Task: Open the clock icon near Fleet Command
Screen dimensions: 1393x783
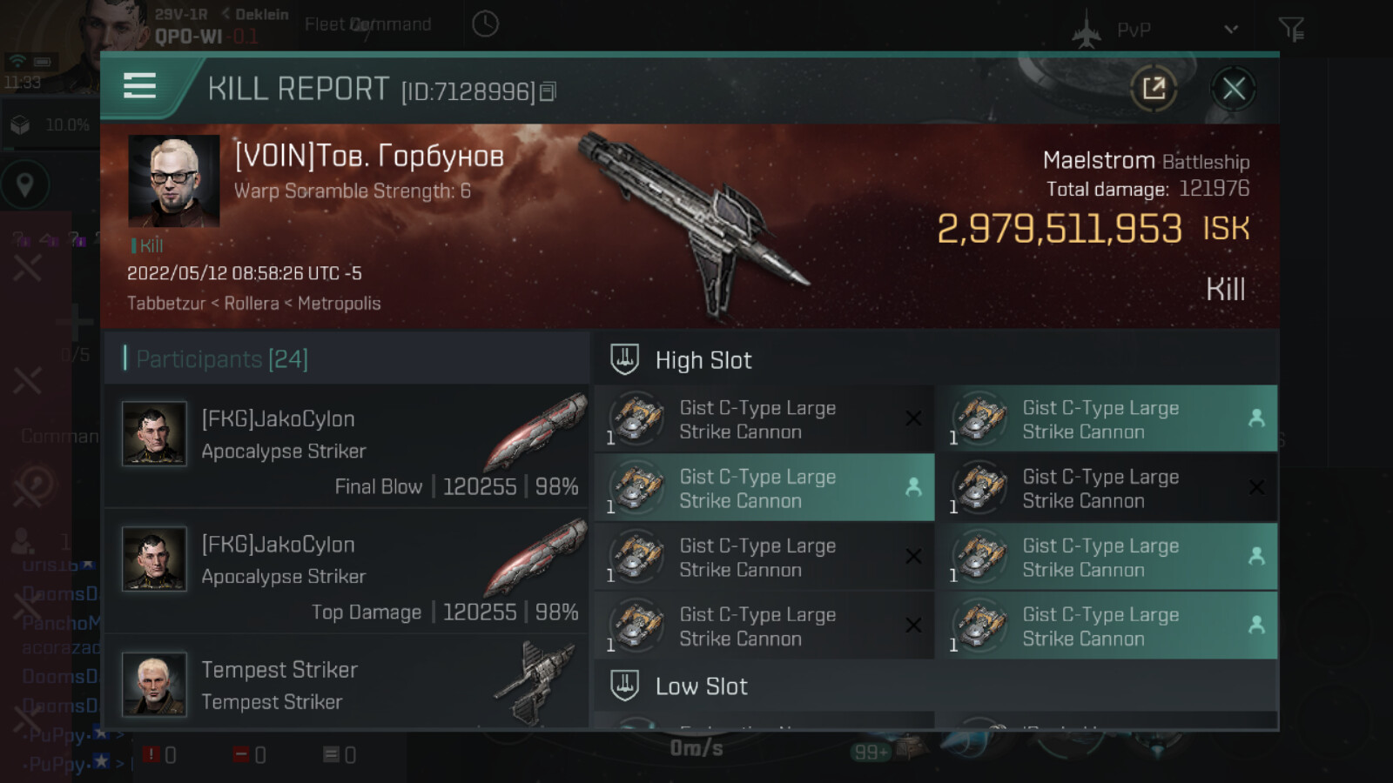Action: 485,24
